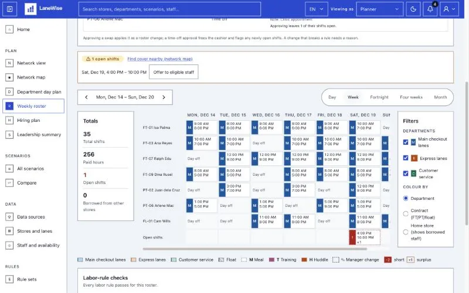Open Isa Palma's Monday 9:00 AM shift
This screenshot has width=469, height=293.
pyautogui.click(x=201, y=127)
